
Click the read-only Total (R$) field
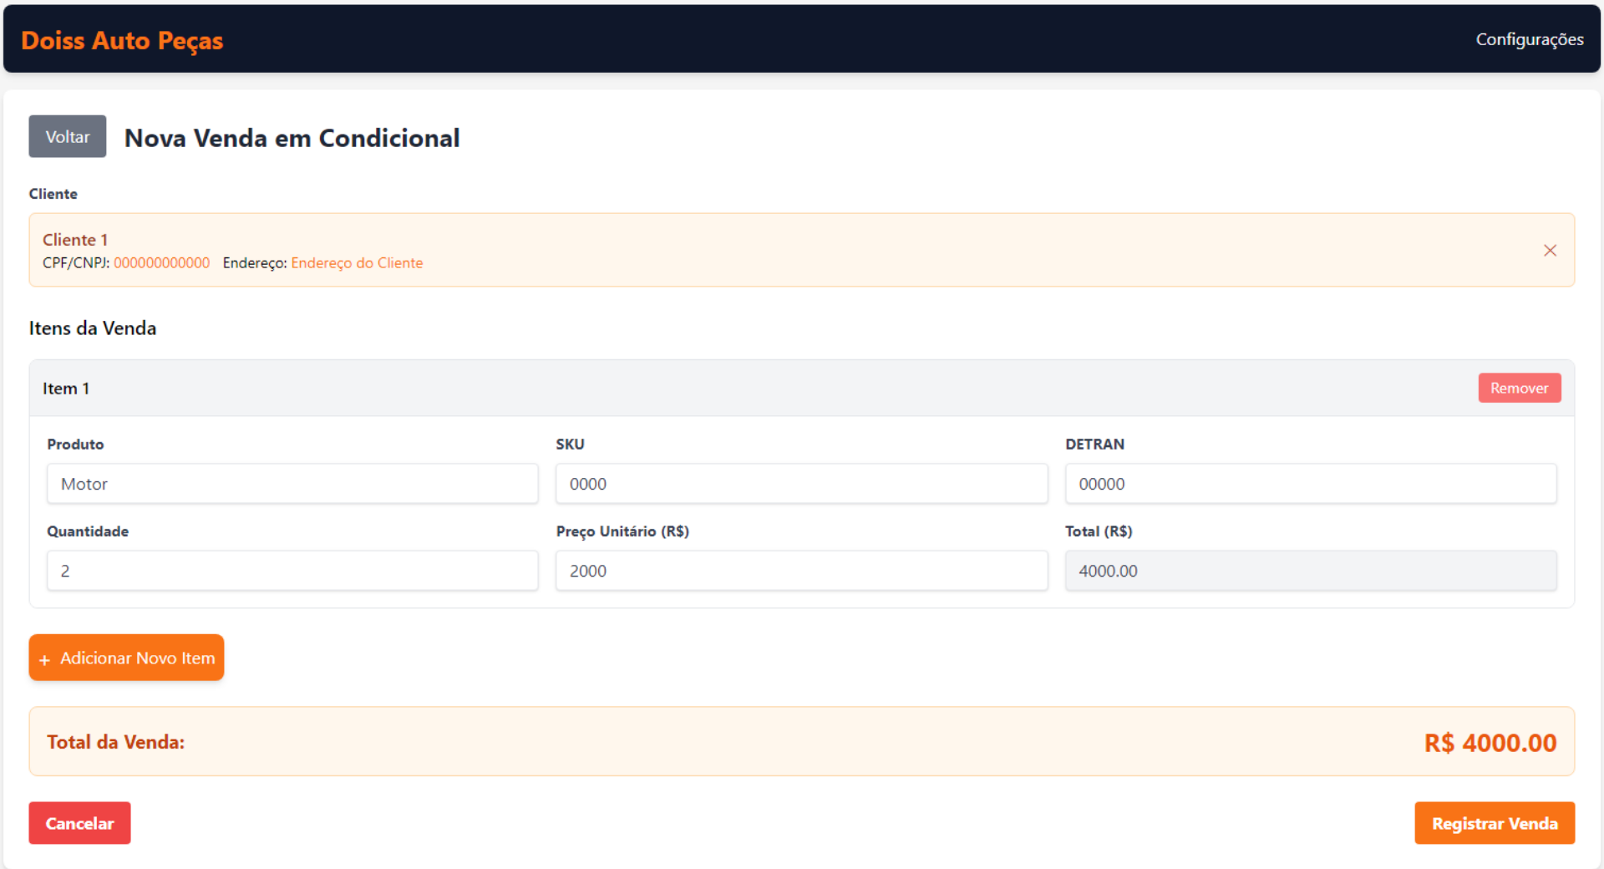(1310, 571)
